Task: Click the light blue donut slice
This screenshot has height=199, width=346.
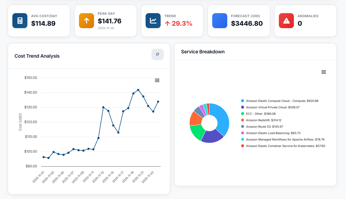Action: [x=223, y=118]
